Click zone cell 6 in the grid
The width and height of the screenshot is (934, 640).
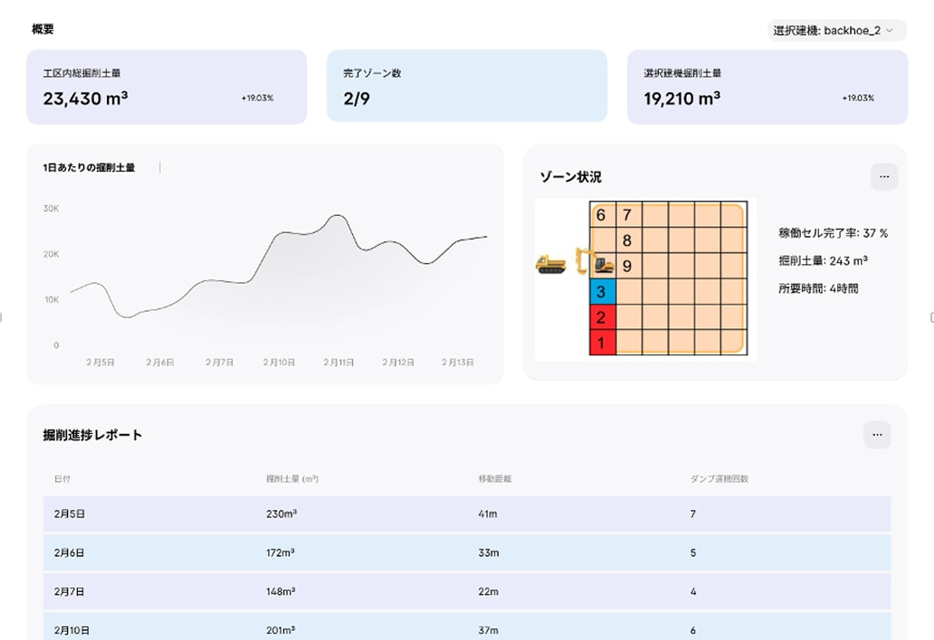point(602,215)
